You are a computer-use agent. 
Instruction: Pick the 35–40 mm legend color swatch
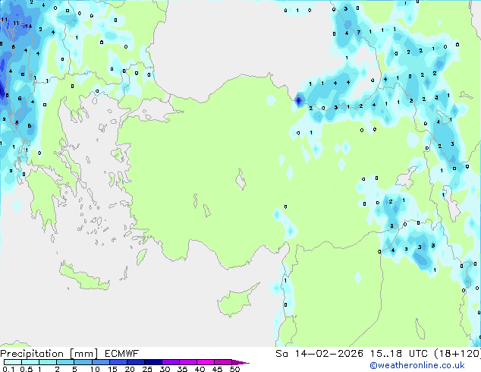pos(187,362)
